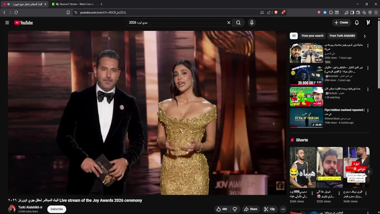This screenshot has width=380, height=214.
Task: Open Fiya Hubbun nasheed thumbnail
Action: pos(306,118)
